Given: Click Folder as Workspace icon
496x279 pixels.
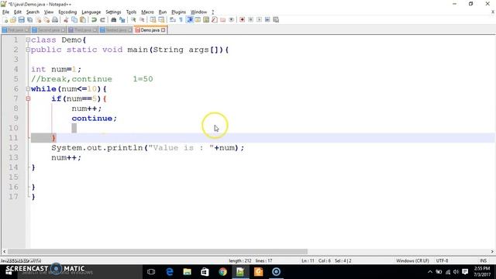Looking at the screenshot, I should pyautogui.click(x=222, y=19).
